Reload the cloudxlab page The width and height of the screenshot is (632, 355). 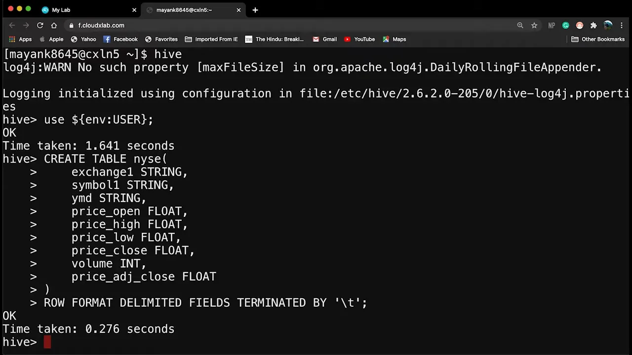[x=40, y=25]
